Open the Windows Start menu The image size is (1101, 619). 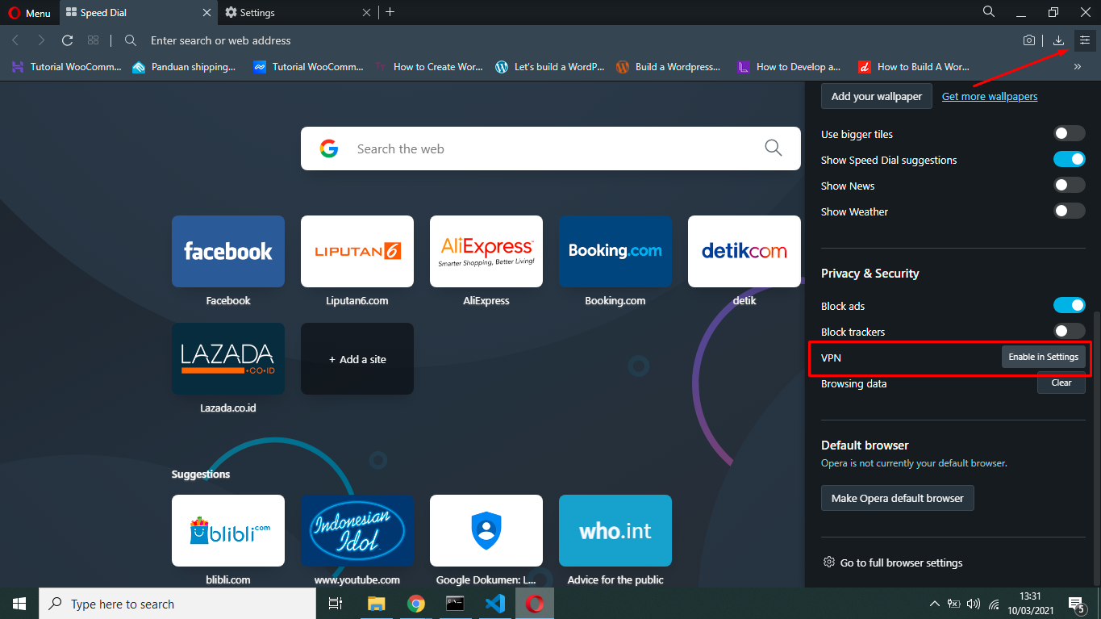[x=19, y=604]
